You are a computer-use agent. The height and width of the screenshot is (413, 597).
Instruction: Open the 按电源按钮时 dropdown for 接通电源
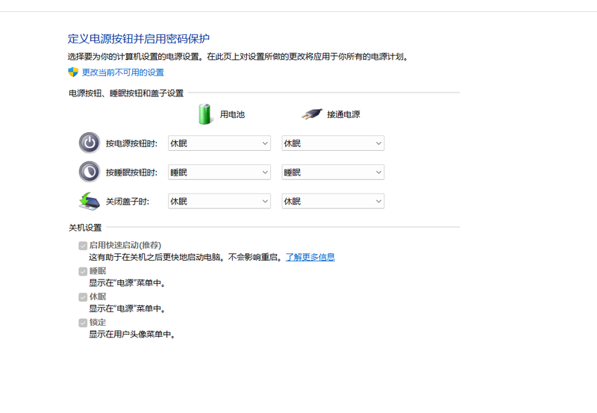pos(332,143)
